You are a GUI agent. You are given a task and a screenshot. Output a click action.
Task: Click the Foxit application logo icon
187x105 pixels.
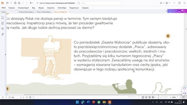[2, 3]
